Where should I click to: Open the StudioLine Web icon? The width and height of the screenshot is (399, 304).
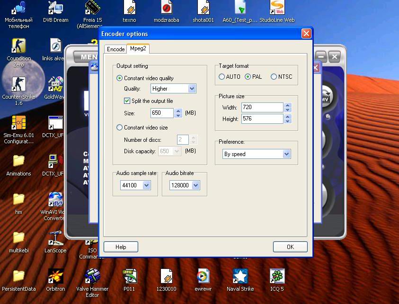coord(277,9)
